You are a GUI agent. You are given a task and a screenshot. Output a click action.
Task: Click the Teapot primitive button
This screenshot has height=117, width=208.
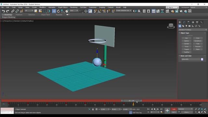point(187,49)
